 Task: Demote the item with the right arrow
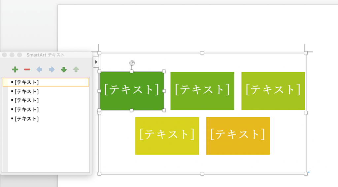[x=51, y=69]
